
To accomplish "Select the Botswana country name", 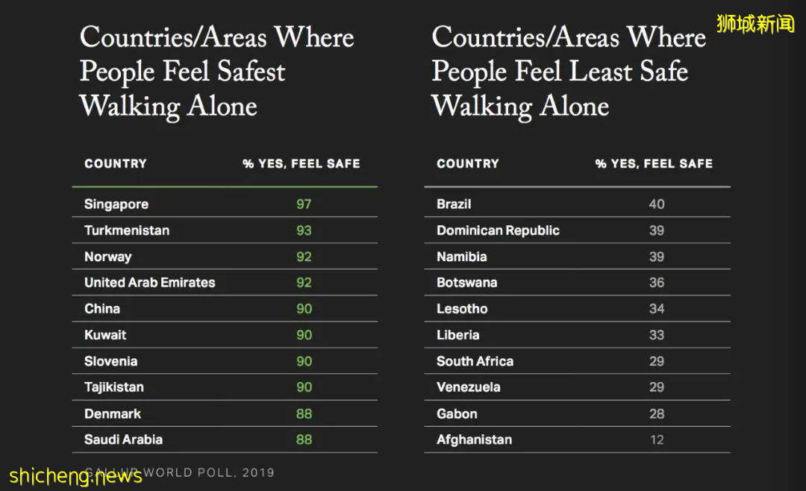I will [x=466, y=283].
